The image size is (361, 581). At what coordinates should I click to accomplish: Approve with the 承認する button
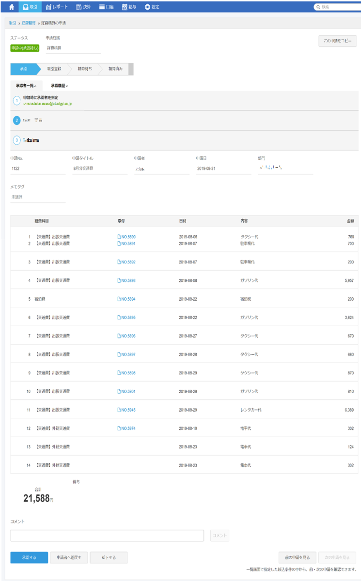(29, 557)
